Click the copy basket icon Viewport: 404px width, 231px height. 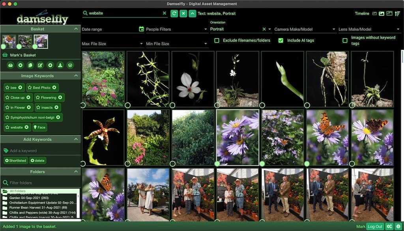30,65
